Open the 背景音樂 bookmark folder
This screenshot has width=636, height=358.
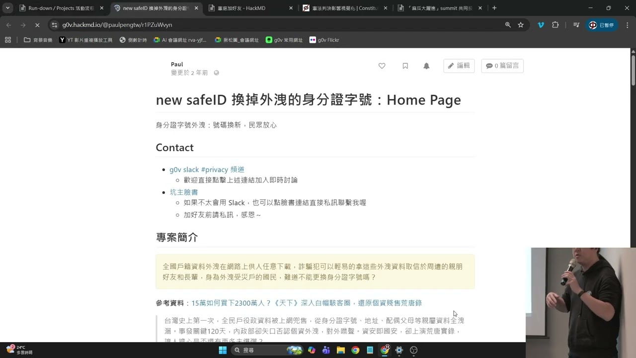pos(38,40)
